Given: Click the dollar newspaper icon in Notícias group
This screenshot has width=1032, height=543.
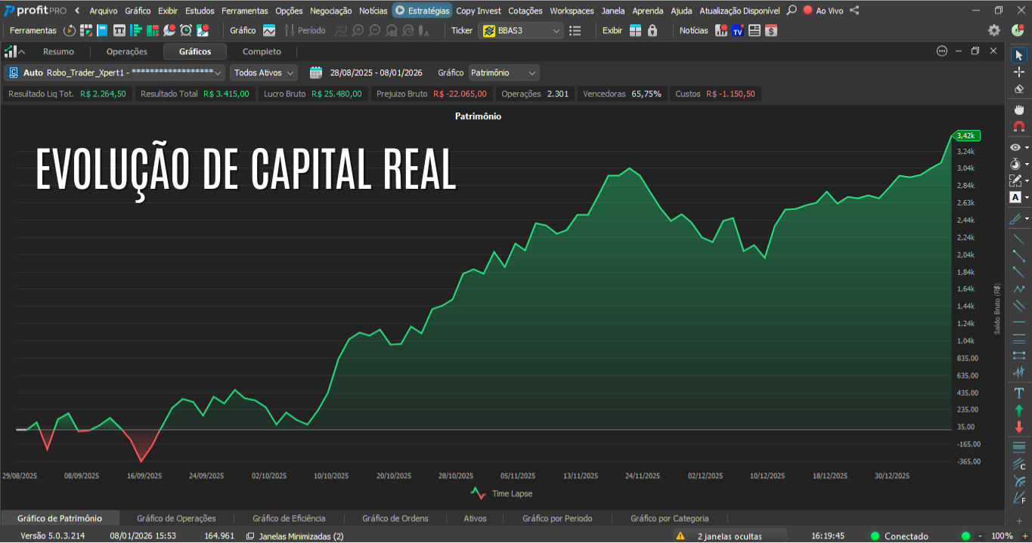Looking at the screenshot, I should pos(770,30).
